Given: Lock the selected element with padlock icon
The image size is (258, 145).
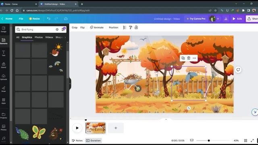Looking at the screenshot, I should click(x=136, y=27).
